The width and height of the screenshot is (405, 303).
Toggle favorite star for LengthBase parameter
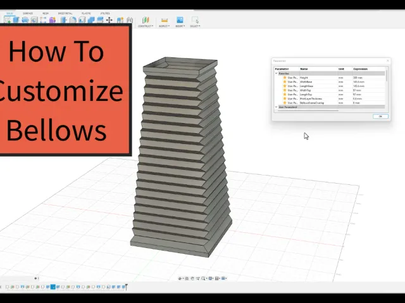click(285, 86)
